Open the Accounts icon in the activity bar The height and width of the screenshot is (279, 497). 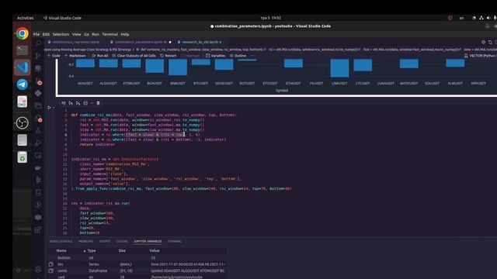coord(38,269)
